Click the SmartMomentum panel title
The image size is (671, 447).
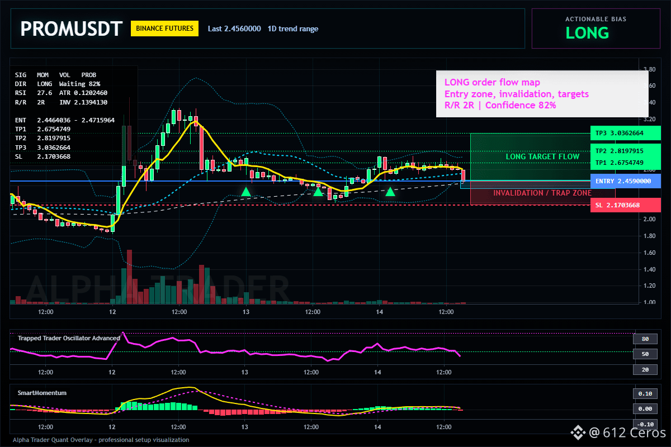click(x=42, y=393)
